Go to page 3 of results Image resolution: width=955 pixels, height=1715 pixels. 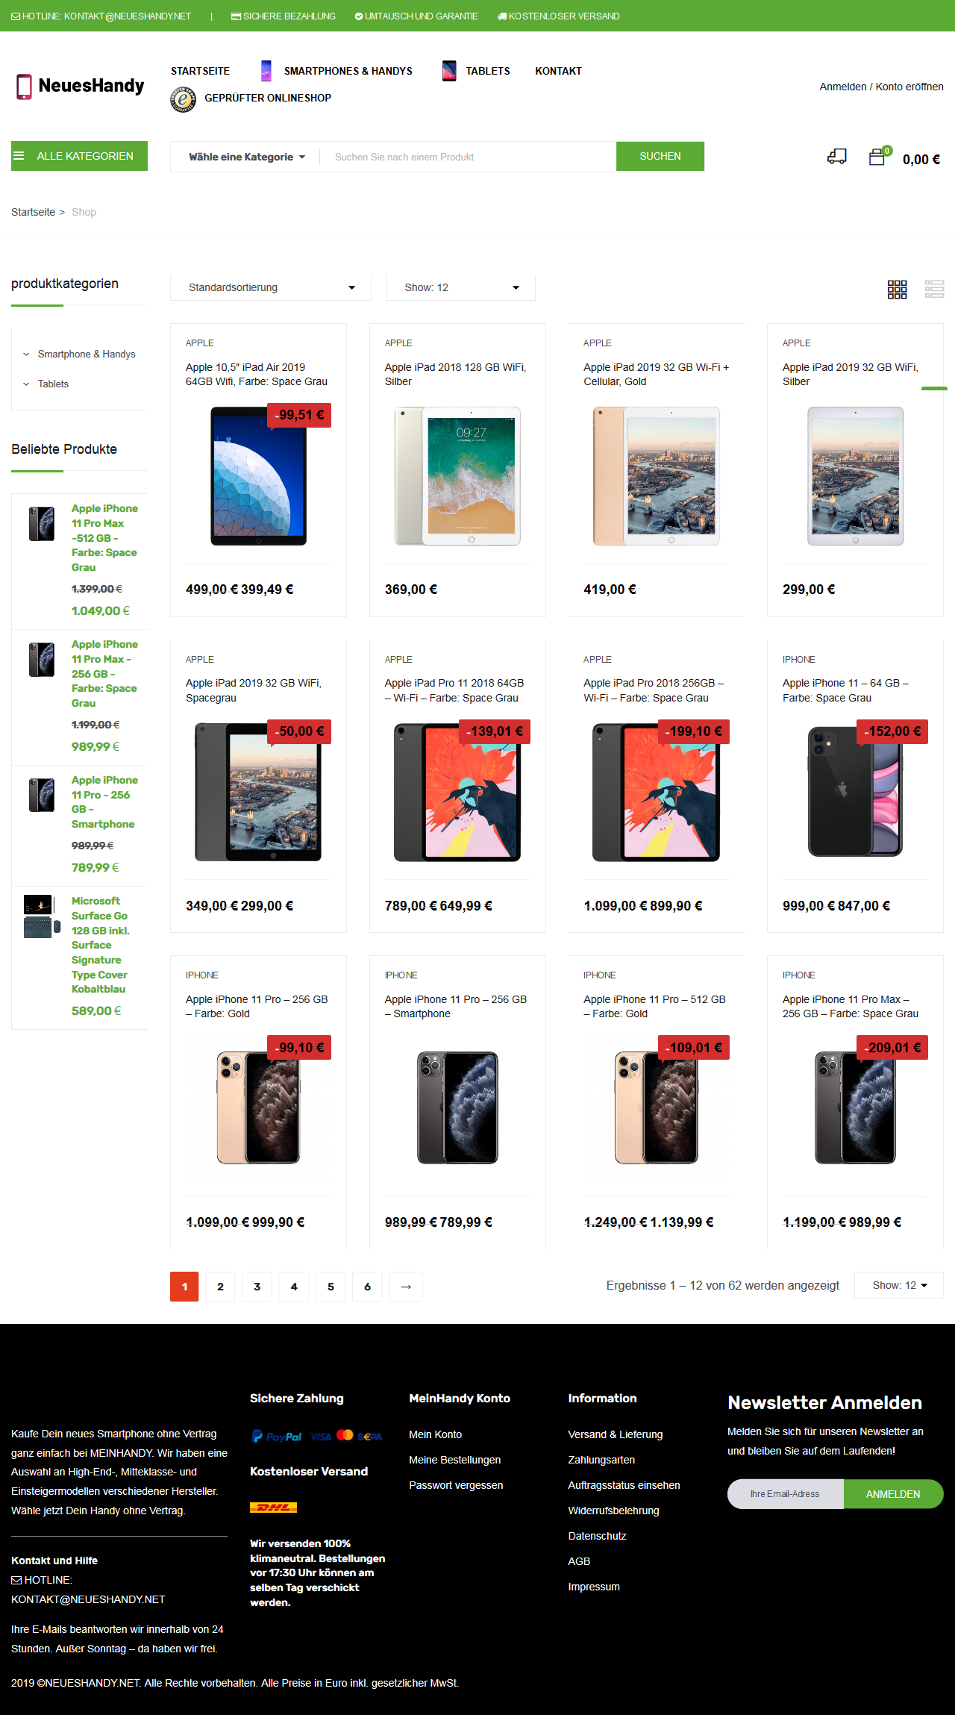257,1287
